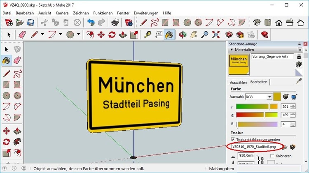
Task: Select the Text label tool
Action: pos(159,35)
